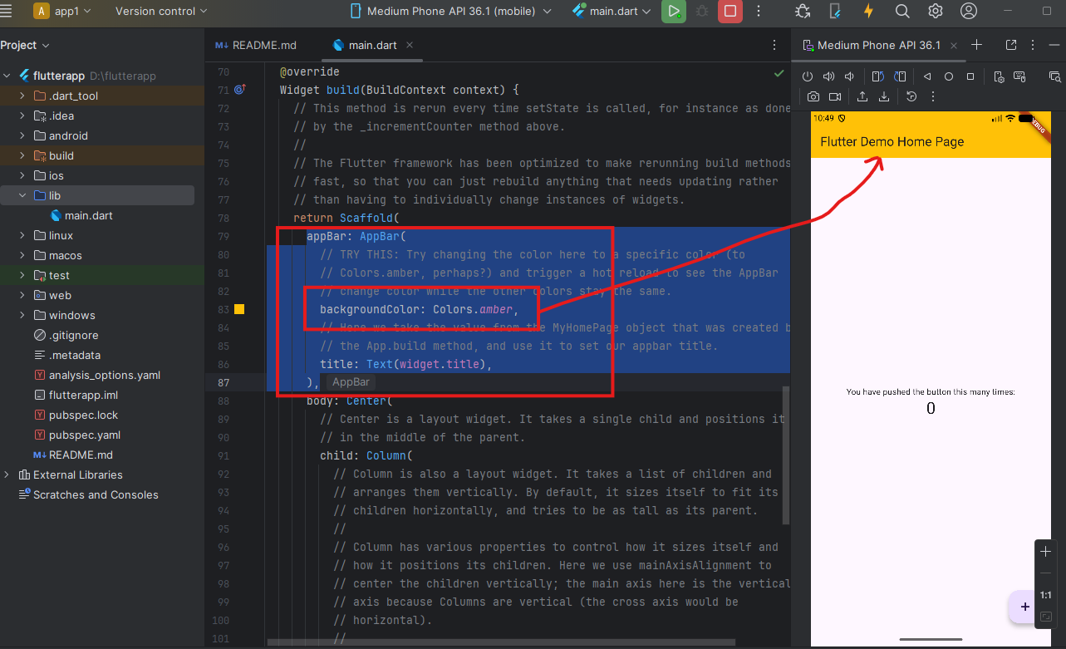Open the Version control menu
The height and width of the screenshot is (649, 1066).
(x=160, y=12)
